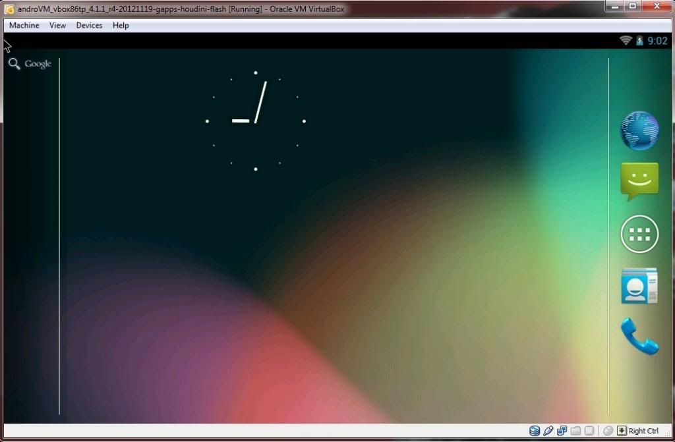Tap the Google search magnifier icon
The width and height of the screenshot is (675, 442).
click(x=15, y=64)
